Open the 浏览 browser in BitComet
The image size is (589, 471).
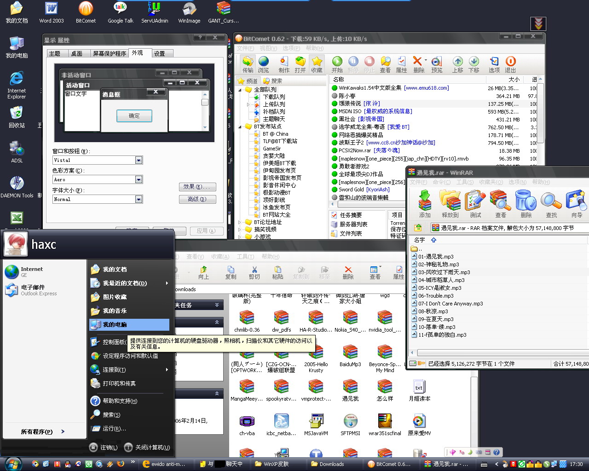tap(264, 64)
